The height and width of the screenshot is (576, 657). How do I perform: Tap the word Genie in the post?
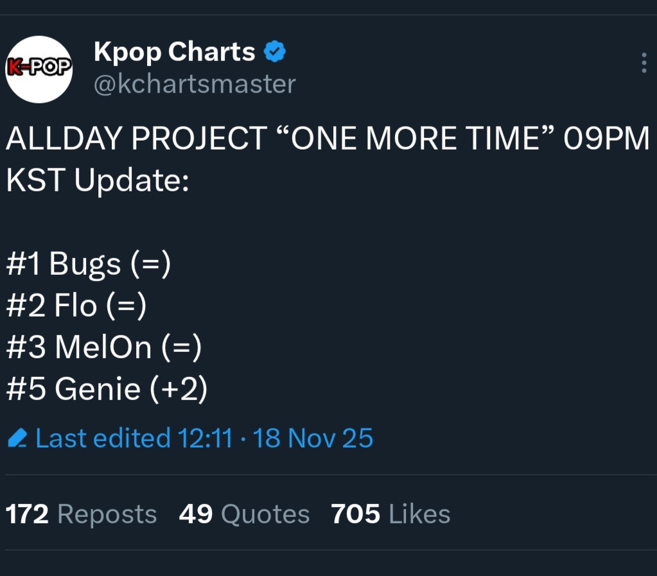97,389
